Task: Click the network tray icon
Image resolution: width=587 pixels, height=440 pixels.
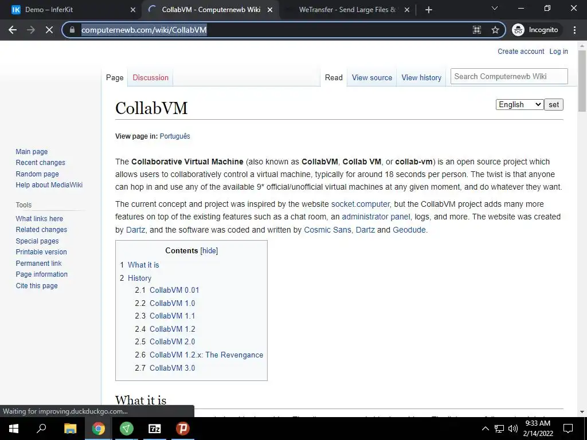Action: click(x=499, y=429)
